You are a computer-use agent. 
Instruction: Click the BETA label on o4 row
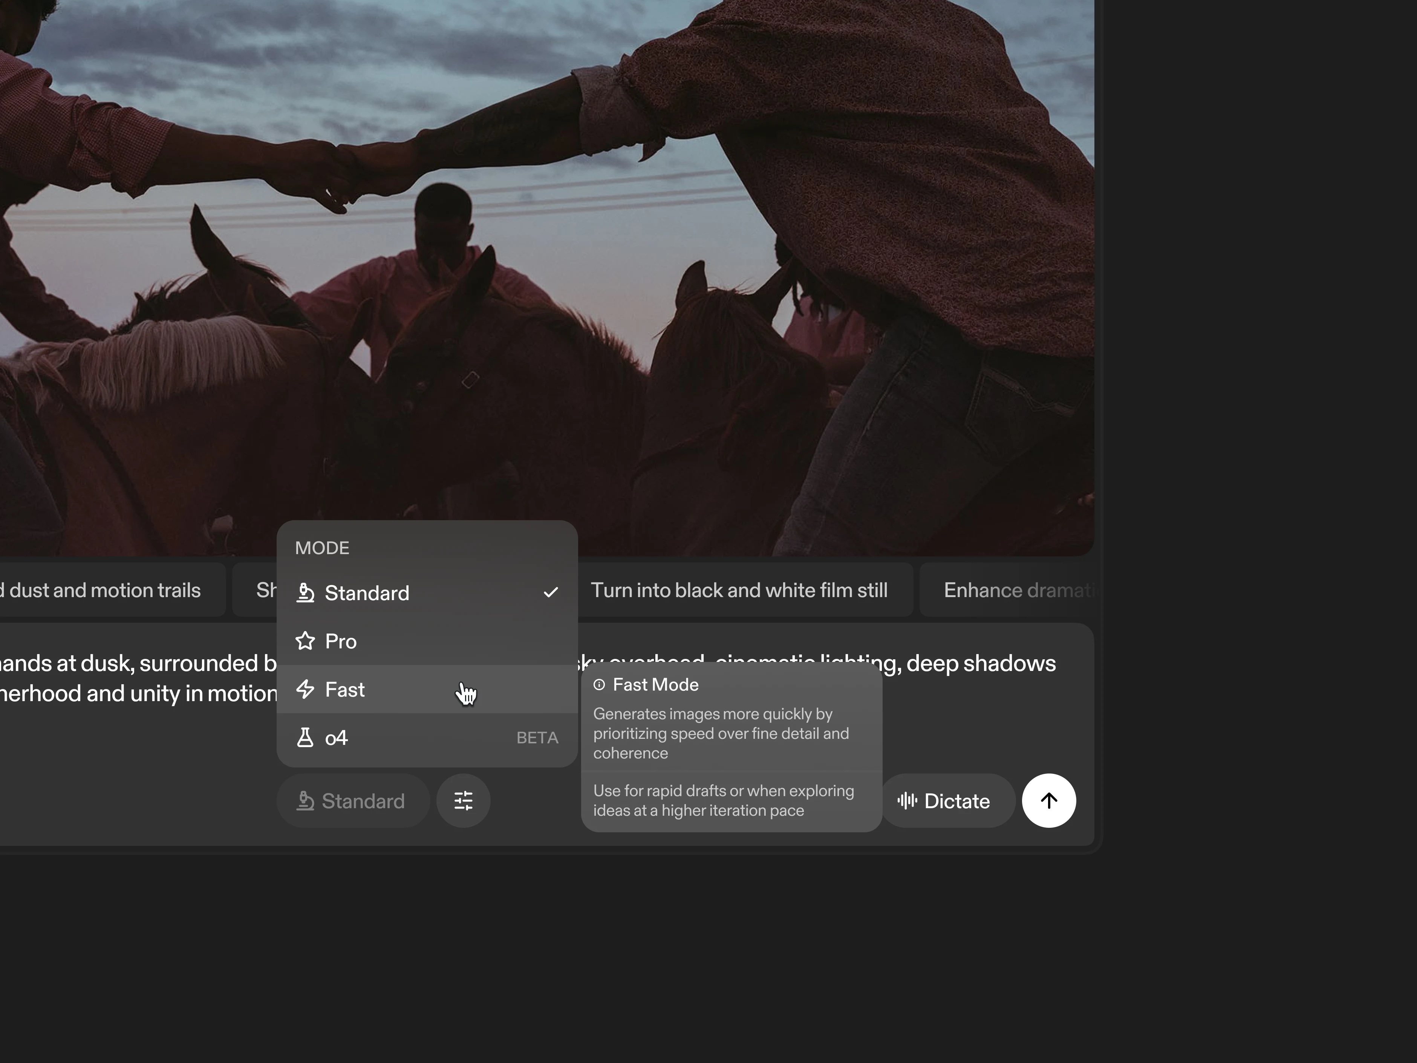pos(537,738)
